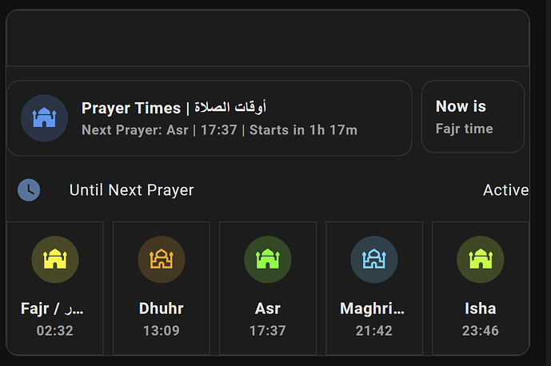The image size is (551, 366).
Task: Click the orange Dhuhr mosque icon
Action: click(x=161, y=259)
